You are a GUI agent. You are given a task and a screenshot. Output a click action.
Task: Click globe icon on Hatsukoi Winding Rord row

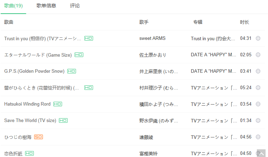(x=258, y=104)
